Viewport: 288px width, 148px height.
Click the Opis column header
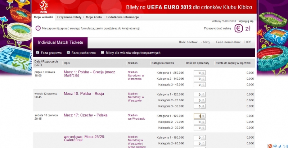[x=67, y=63]
